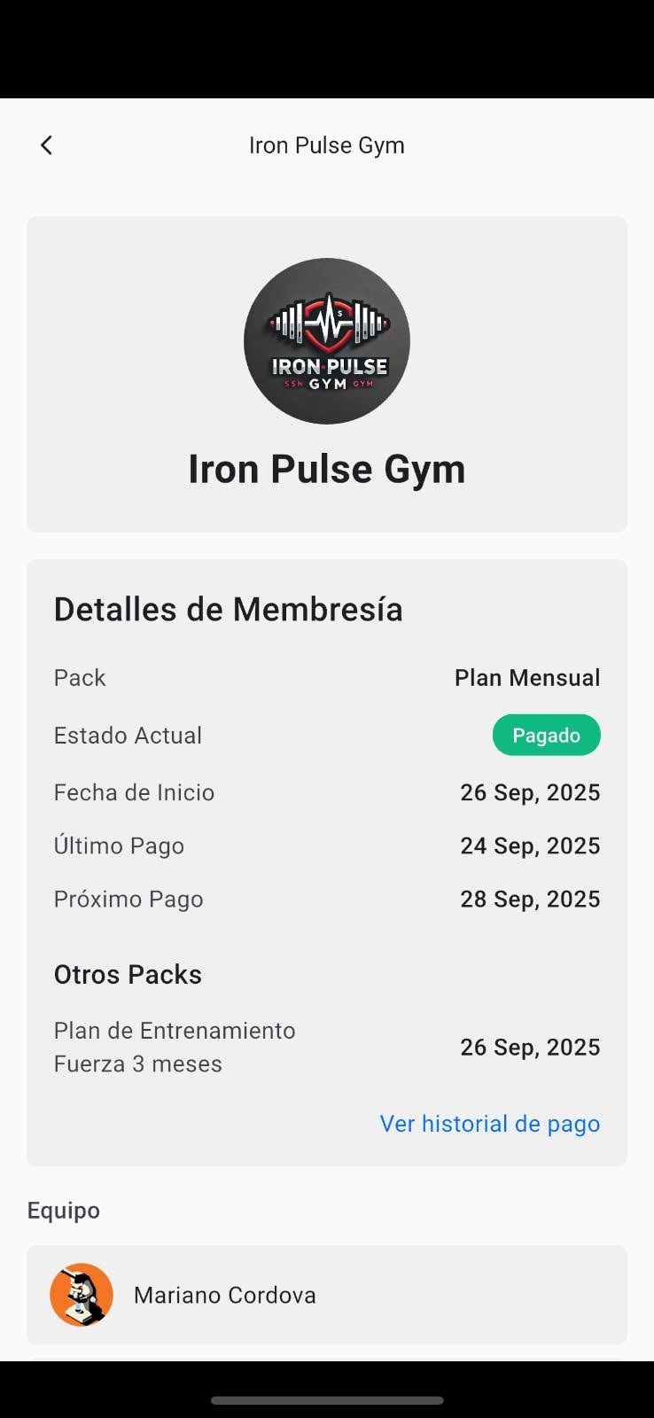Select Plan de Entrenamiento Fuerza 3 meses
The width and height of the screenshot is (654, 1418).
tap(175, 1047)
